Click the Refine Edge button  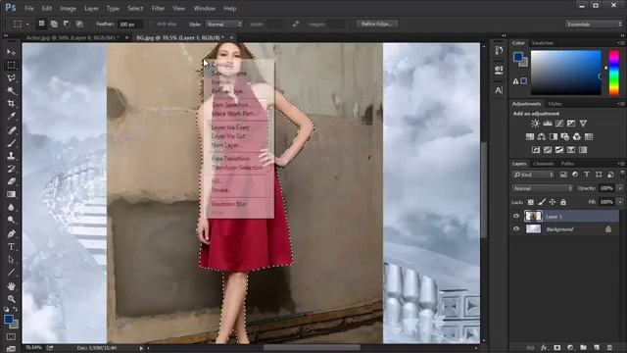[x=377, y=24]
